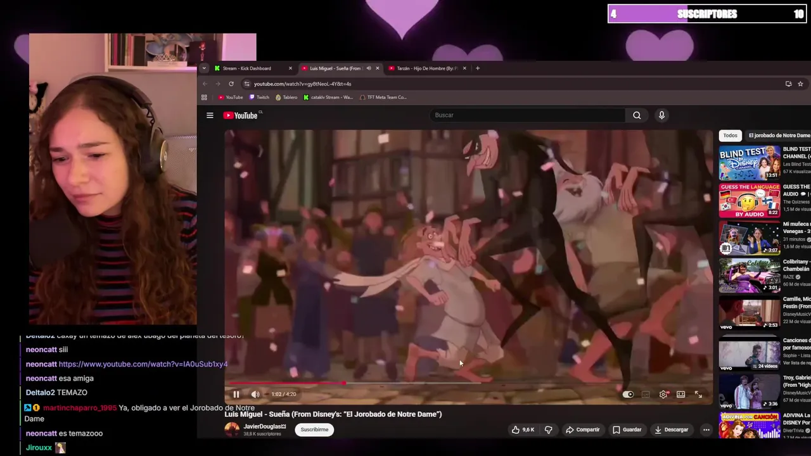Save the video with Guardar
This screenshot has height=456, width=811.
click(627, 429)
